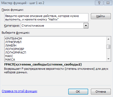Viewport: 113px width, 97px height.
Task: Select the МАКС function
Action: (x=56, y=56)
